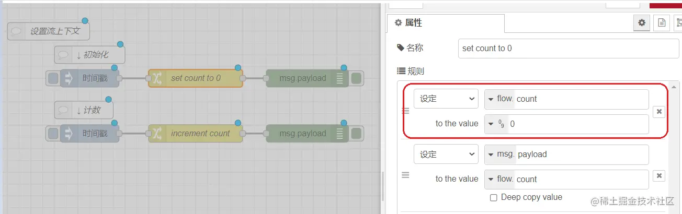Open the number type selector for value 0
The image size is (682, 214).
pyautogui.click(x=497, y=124)
